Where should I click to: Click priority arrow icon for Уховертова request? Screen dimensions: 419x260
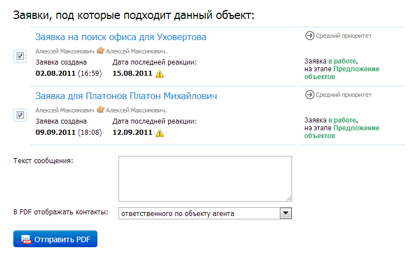(x=309, y=36)
